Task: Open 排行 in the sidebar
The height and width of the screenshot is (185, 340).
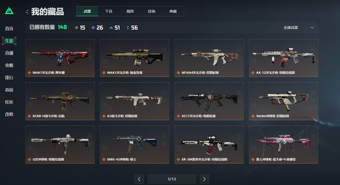Action: pyautogui.click(x=9, y=78)
